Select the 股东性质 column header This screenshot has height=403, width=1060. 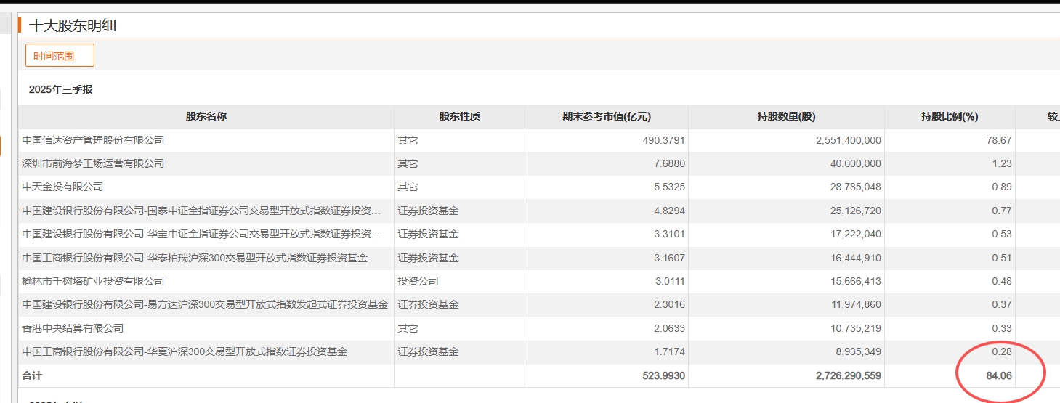click(459, 116)
